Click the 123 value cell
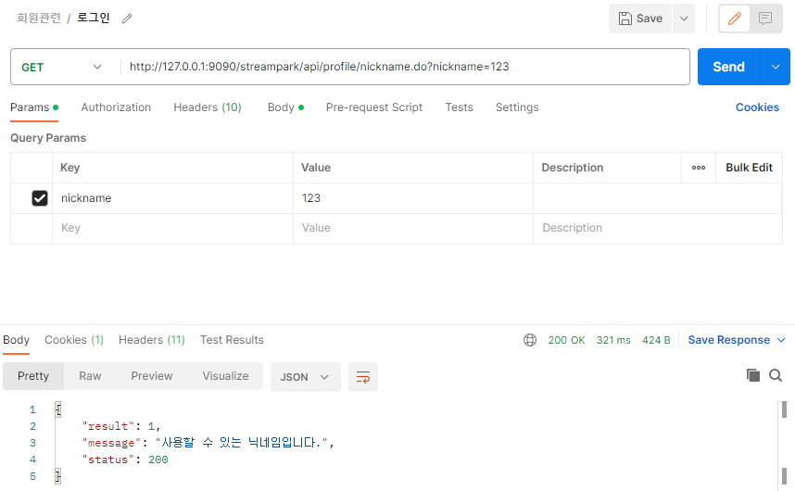The width and height of the screenshot is (795, 491). point(412,198)
